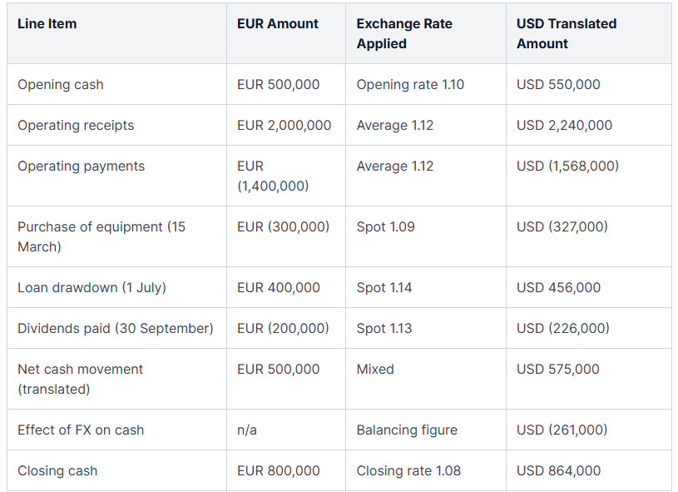Viewport: 678px width, 492px height.
Task: Click Net cash movement (translated) cell
Action: 80,379
